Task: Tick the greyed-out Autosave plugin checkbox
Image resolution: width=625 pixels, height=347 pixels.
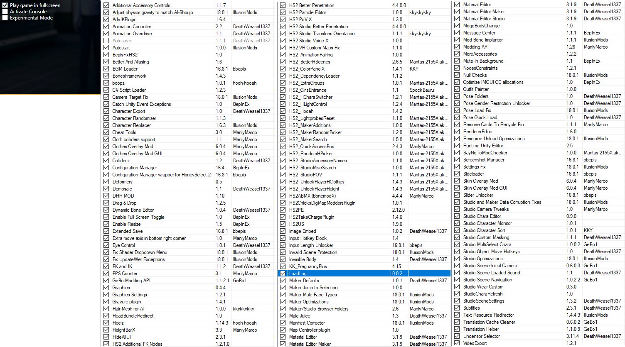Action: [x=106, y=41]
